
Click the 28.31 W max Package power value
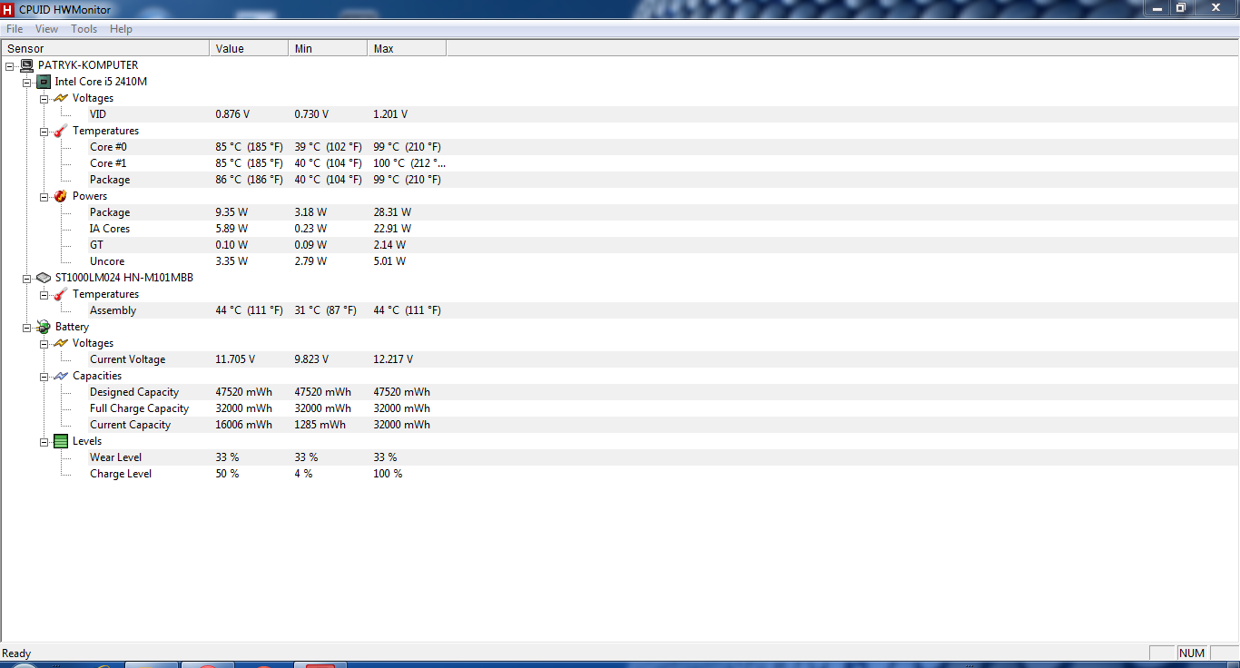coord(390,212)
